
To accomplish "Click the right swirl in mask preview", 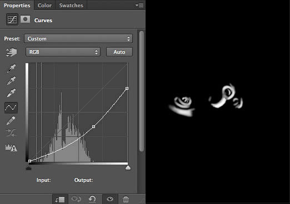I will (x=226, y=96).
